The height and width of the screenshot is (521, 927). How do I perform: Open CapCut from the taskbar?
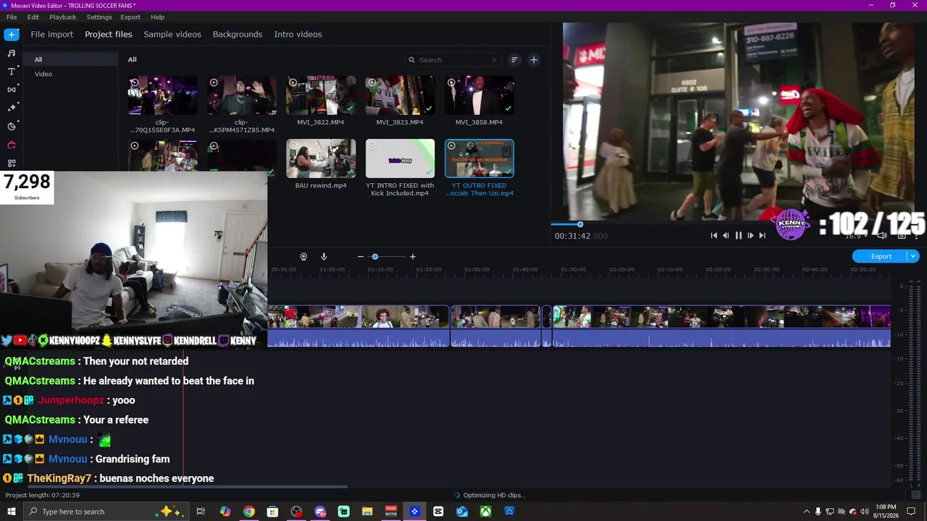click(438, 512)
